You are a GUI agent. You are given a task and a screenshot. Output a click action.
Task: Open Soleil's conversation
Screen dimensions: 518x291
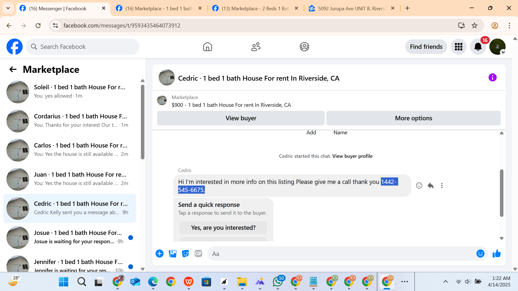(70, 92)
